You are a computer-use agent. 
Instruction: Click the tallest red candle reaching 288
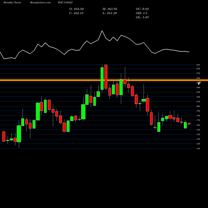106,77
